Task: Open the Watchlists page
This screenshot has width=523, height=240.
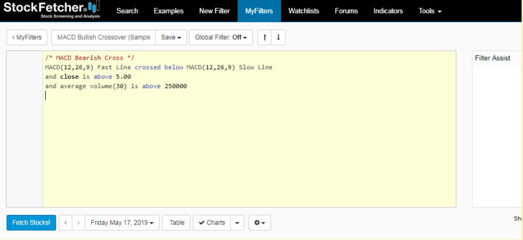Action: tap(303, 11)
